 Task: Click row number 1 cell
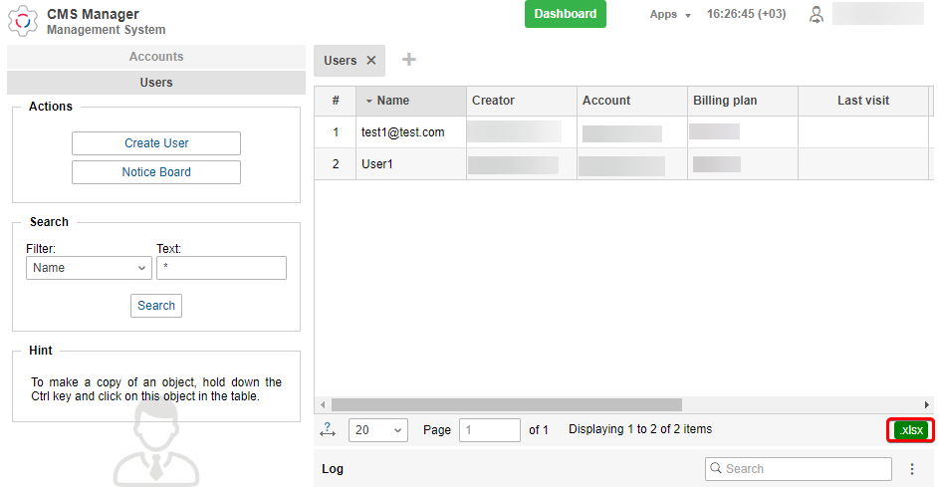(x=336, y=132)
